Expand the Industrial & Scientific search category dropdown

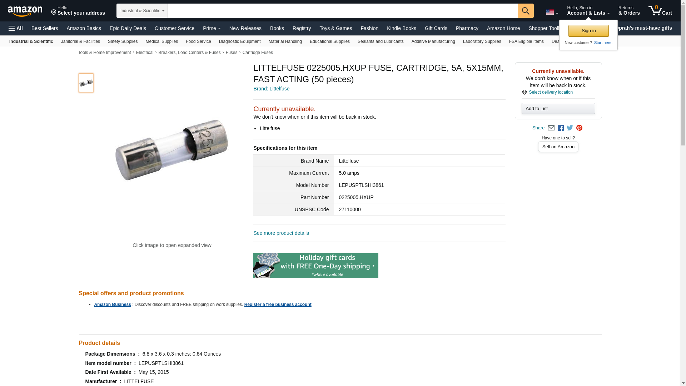tap(142, 11)
